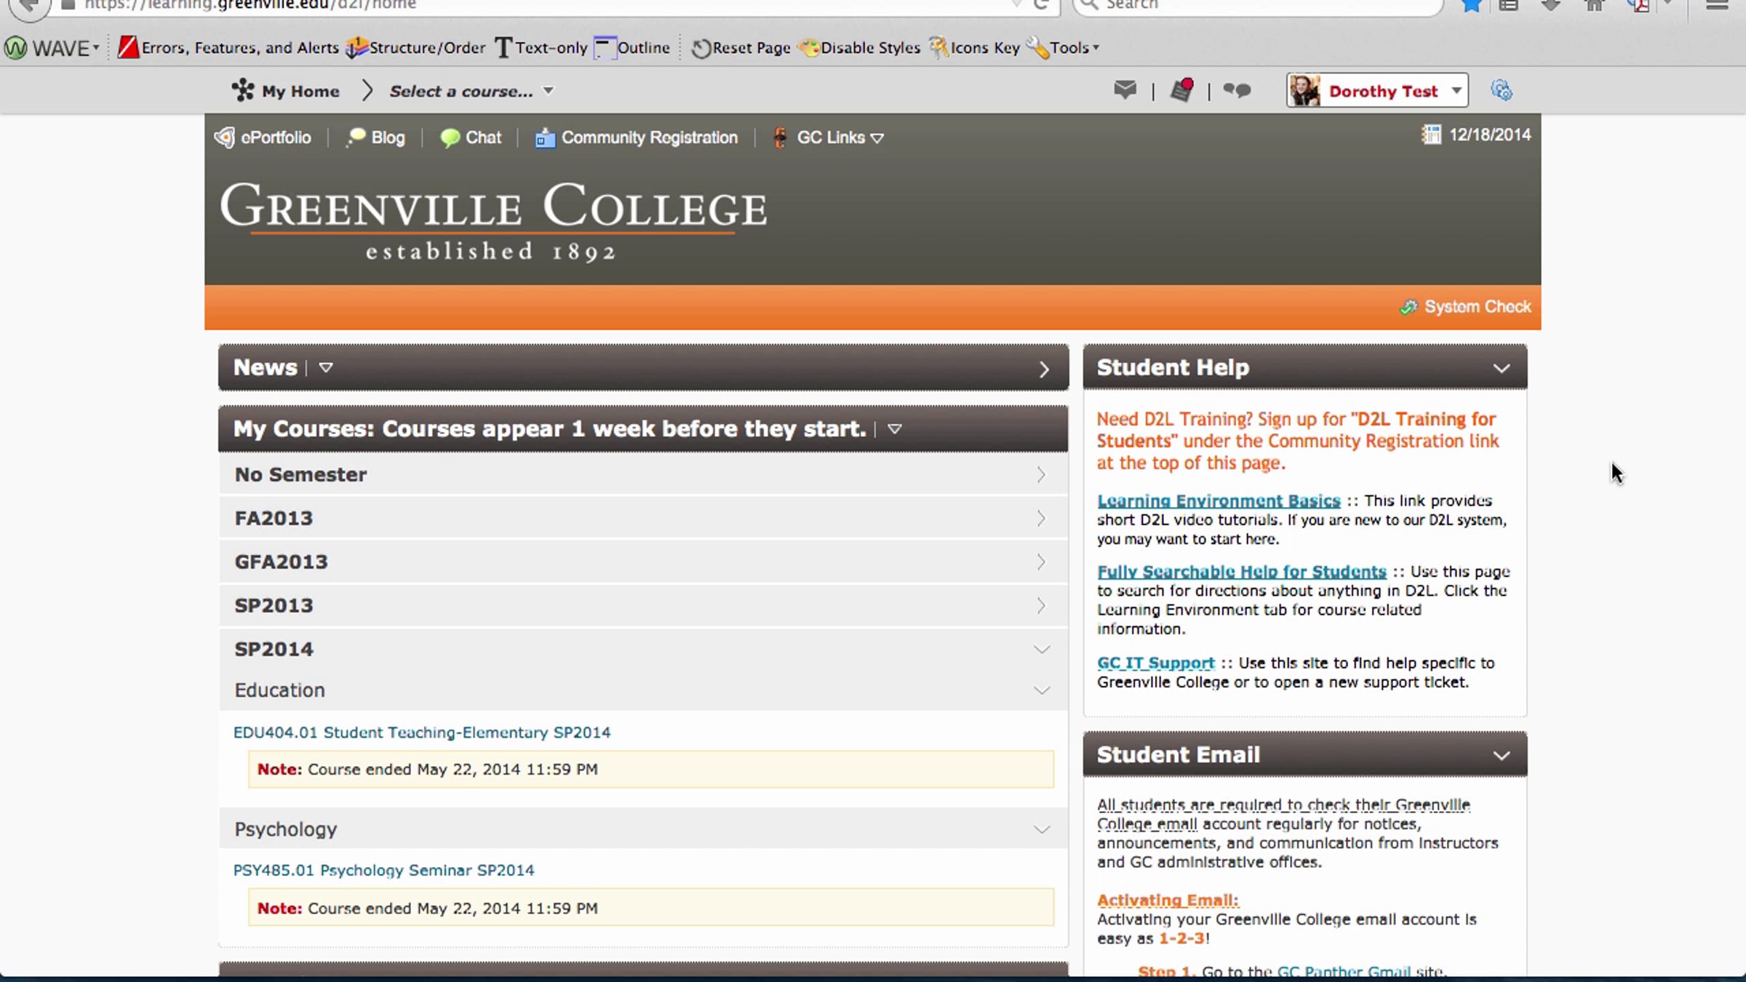
Task: Run the System Check
Action: pos(1465,307)
